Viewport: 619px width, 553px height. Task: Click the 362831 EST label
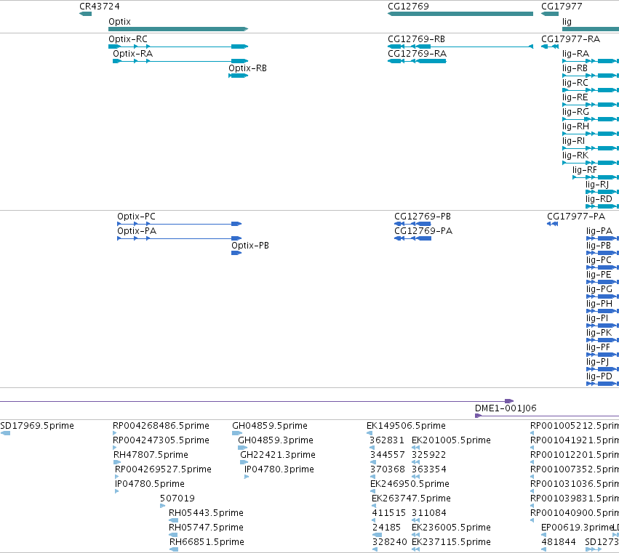click(387, 440)
